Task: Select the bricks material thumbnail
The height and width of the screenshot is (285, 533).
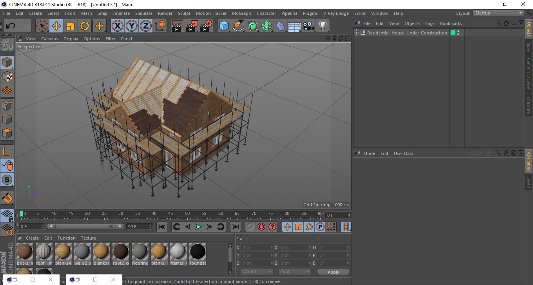Action: (25, 252)
